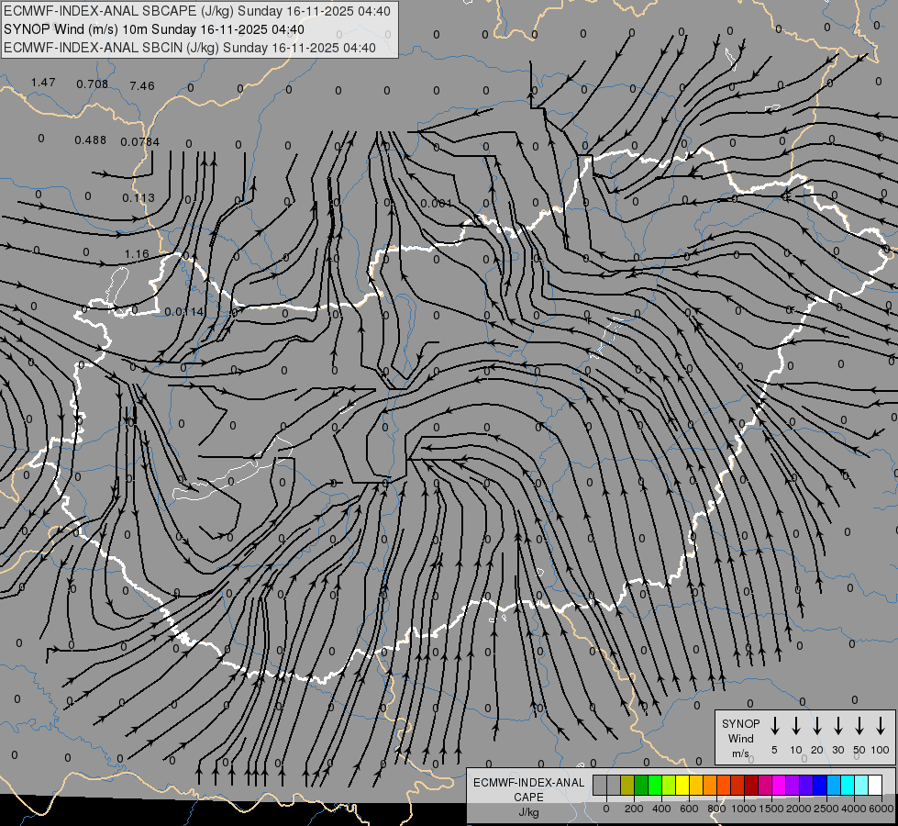Click the 0.113 grid value

[x=139, y=197]
